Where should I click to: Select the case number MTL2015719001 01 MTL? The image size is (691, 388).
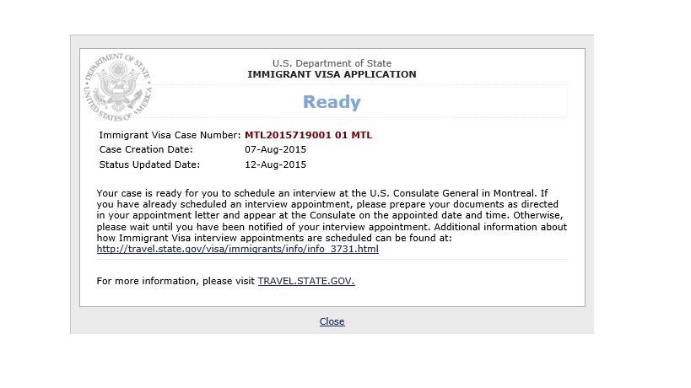pyautogui.click(x=309, y=135)
